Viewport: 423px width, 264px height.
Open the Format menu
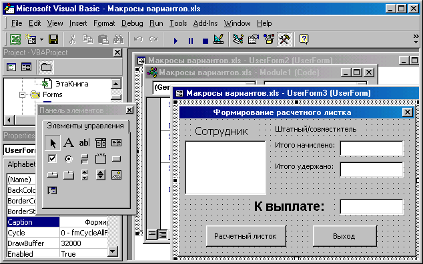[x=104, y=23]
